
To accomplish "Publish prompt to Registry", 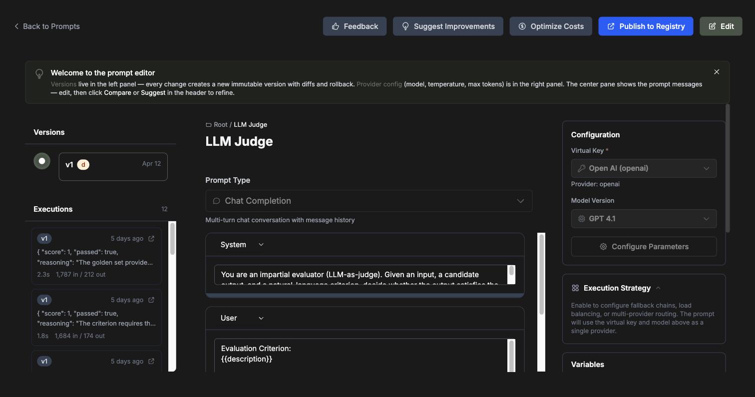I will (646, 26).
